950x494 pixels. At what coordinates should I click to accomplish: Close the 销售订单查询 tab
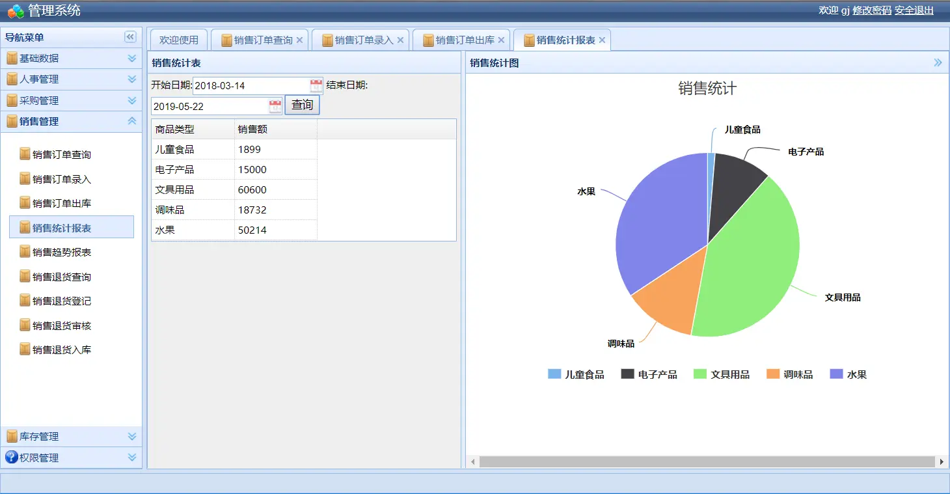pos(299,40)
